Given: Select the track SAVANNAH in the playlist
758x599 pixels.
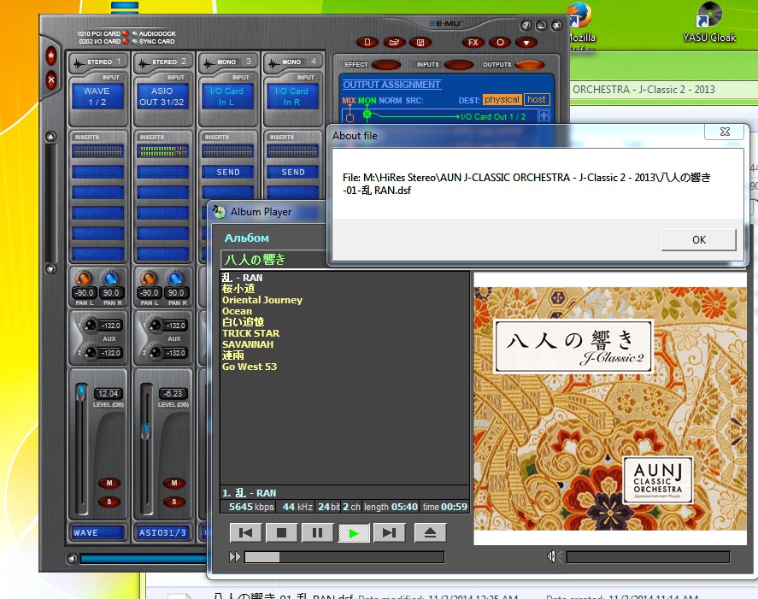Looking at the screenshot, I should [x=248, y=344].
